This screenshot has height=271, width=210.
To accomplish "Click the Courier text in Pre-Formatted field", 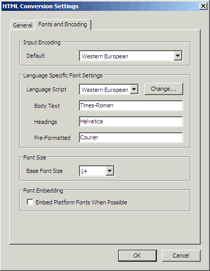I will (89, 137).
